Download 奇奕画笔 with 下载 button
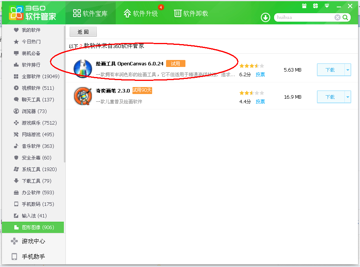 point(331,97)
